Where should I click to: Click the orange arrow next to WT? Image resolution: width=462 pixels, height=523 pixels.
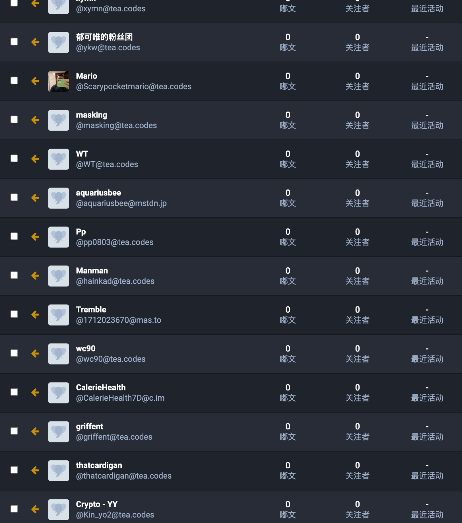[35, 159]
